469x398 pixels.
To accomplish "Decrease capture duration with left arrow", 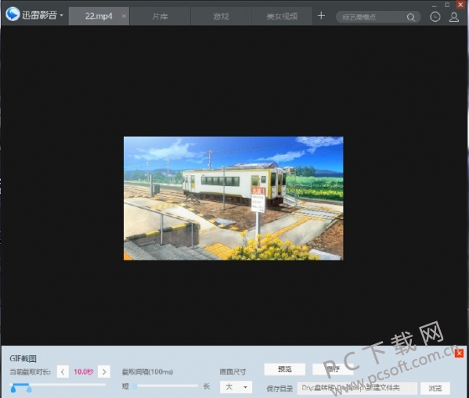I will tap(63, 371).
